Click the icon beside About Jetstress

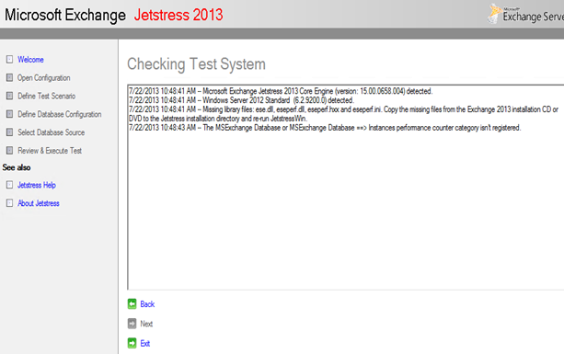tap(10, 203)
